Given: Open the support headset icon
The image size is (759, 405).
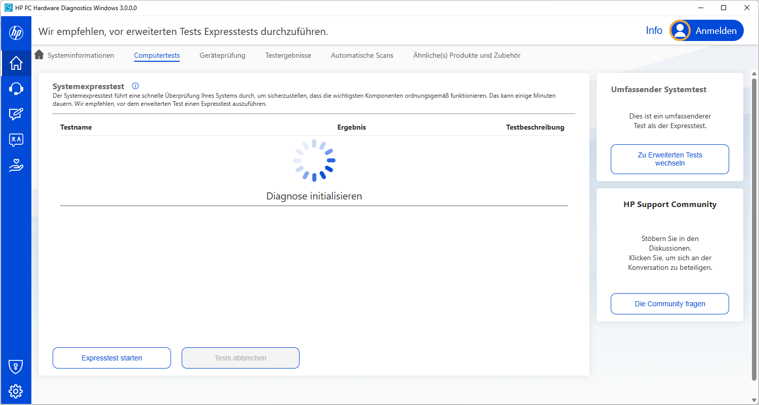Looking at the screenshot, I should [16, 89].
